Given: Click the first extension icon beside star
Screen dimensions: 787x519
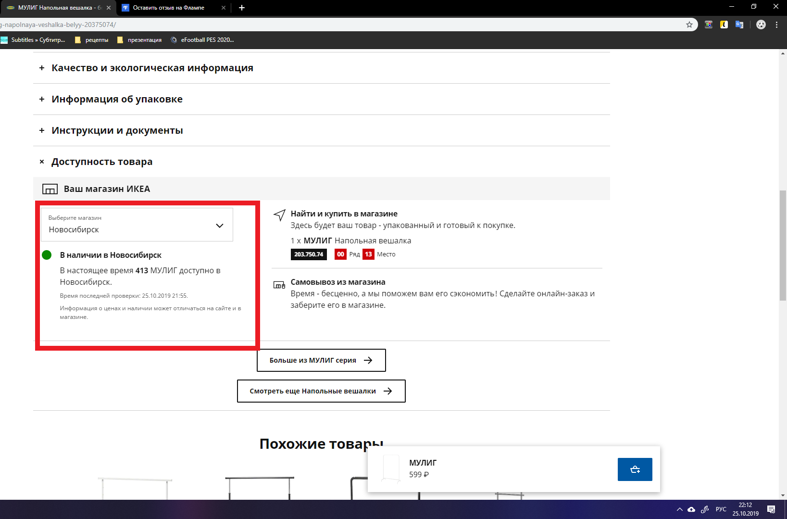Looking at the screenshot, I should click(x=709, y=25).
